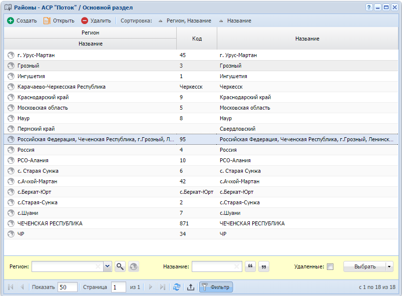Go to the last page
This screenshot has height=296, width=402.
[x=163, y=287]
